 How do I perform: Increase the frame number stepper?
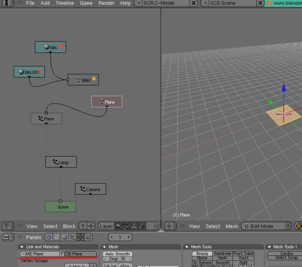(129, 237)
